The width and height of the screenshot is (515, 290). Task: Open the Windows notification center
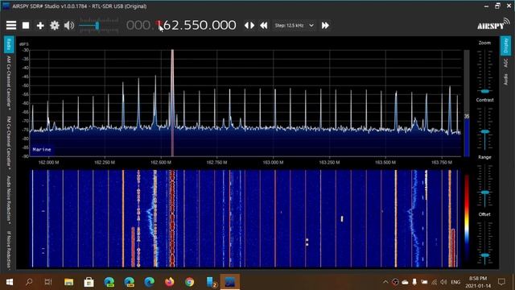tap(501, 282)
